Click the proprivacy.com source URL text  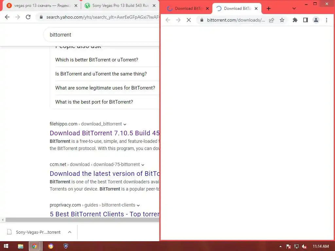(92, 205)
